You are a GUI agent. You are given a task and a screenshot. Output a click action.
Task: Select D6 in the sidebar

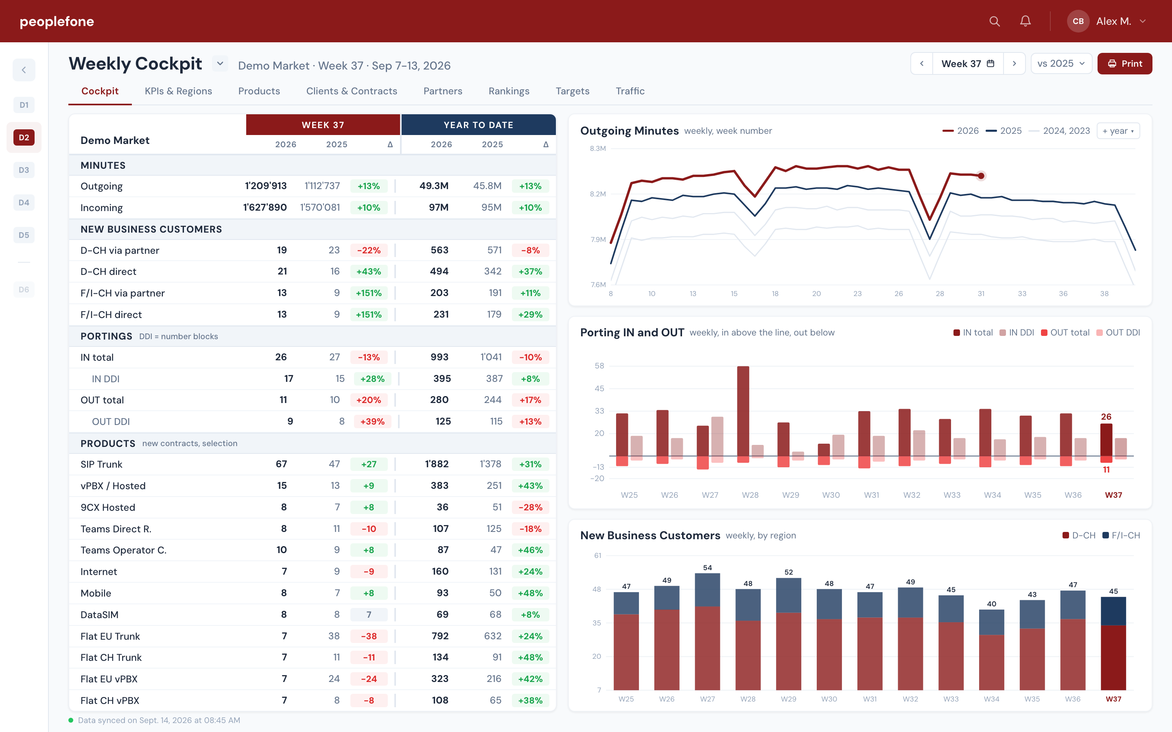(x=24, y=290)
